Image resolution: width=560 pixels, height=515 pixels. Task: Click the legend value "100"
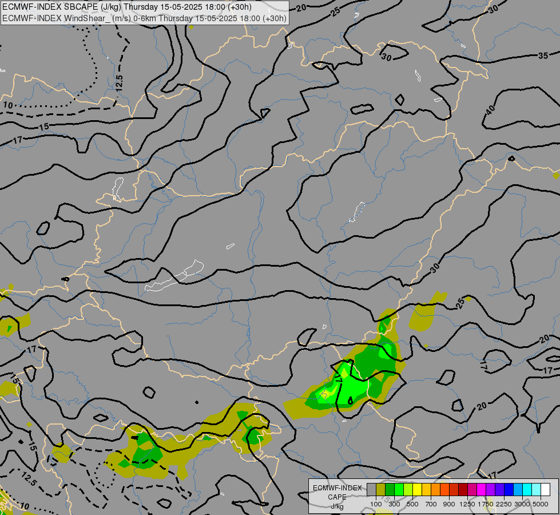[x=376, y=504]
